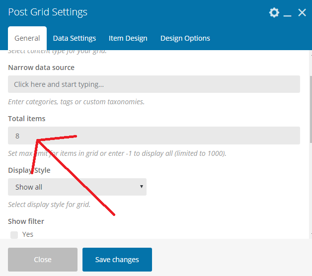Click the Display Style label
This screenshot has width=312, height=276.
(x=29, y=170)
